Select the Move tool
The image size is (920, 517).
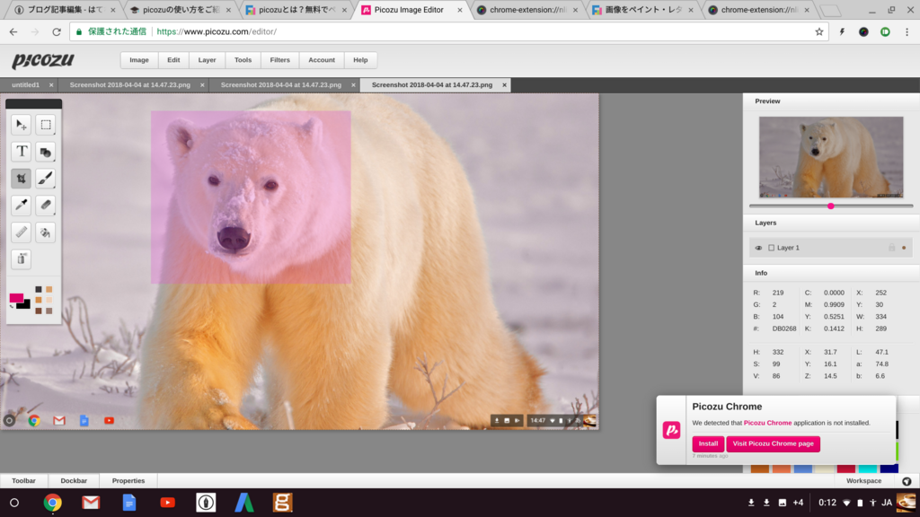point(21,125)
